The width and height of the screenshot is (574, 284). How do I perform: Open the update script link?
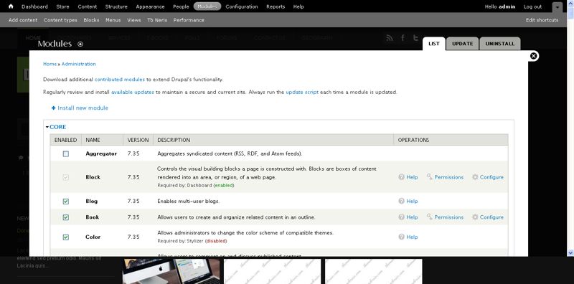(x=302, y=93)
